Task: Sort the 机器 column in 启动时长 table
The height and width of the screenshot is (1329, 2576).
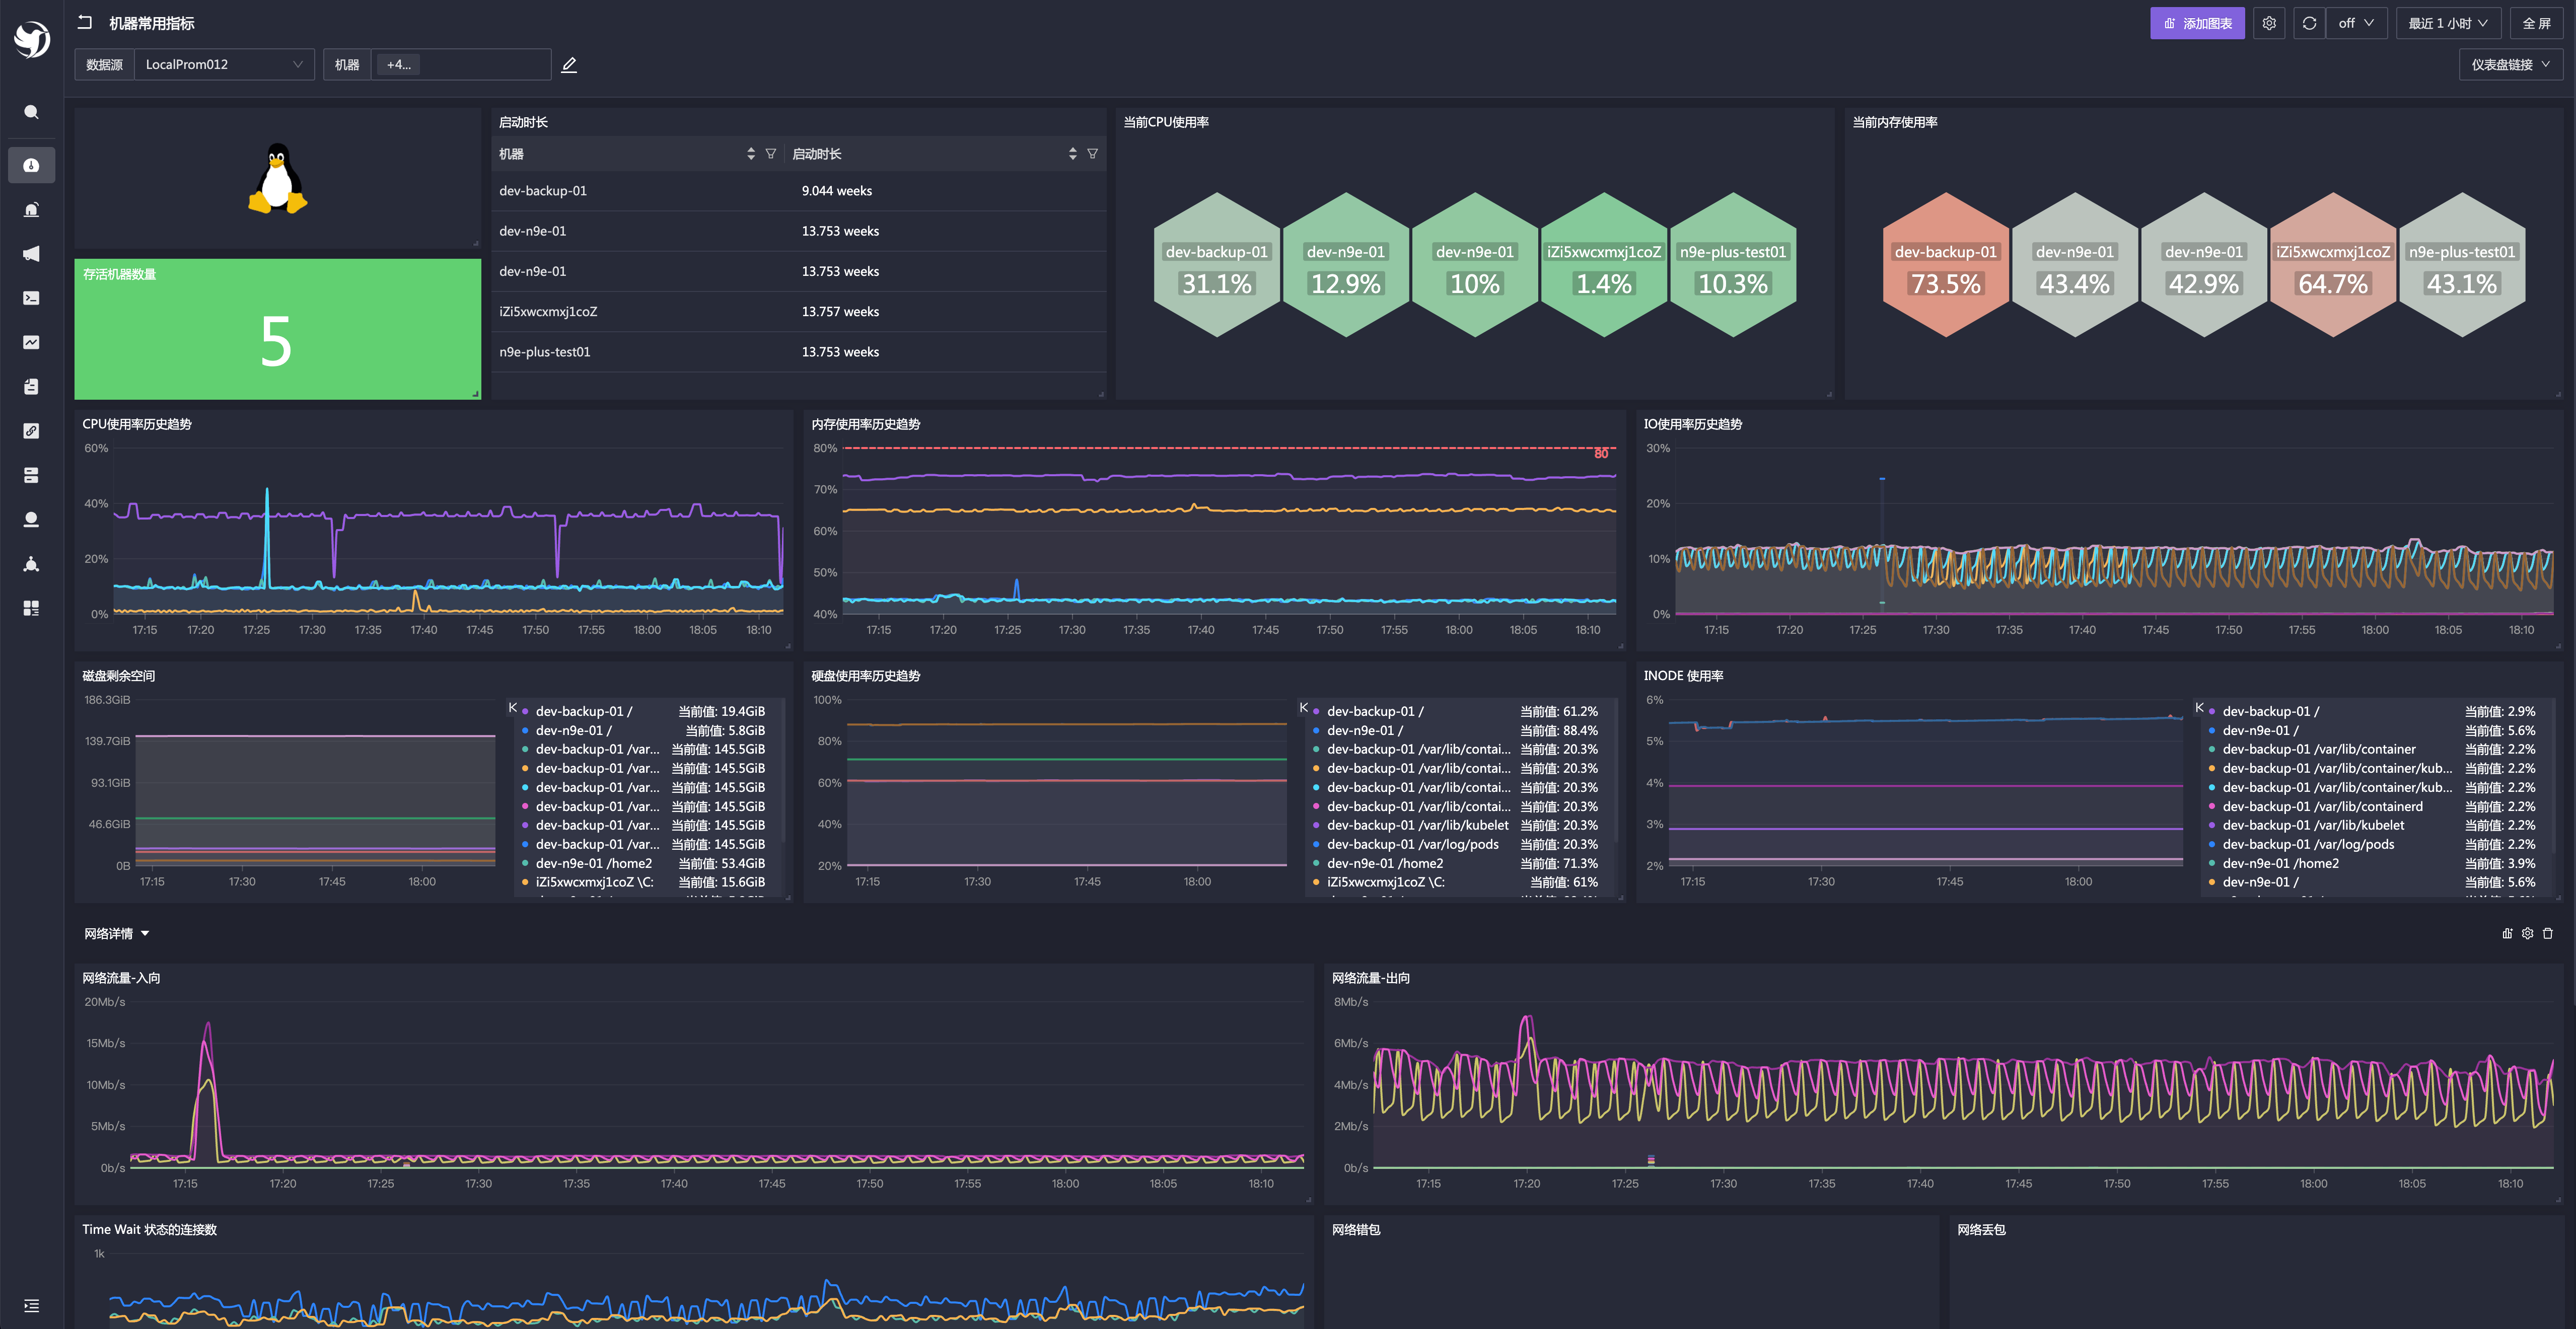Action: [750, 154]
